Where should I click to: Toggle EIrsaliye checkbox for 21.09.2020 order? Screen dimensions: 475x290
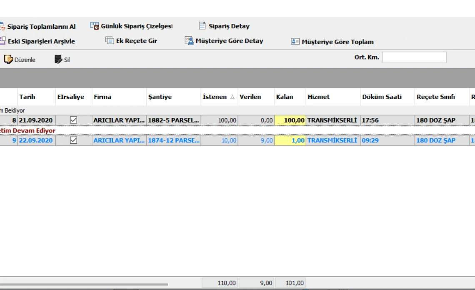point(74,120)
